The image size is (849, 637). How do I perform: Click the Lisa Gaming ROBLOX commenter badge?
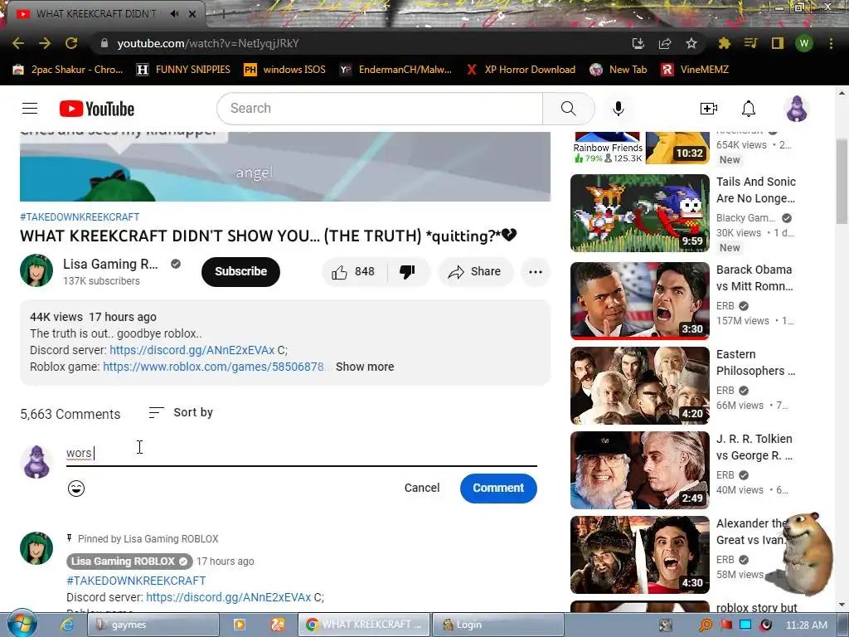coord(129,562)
